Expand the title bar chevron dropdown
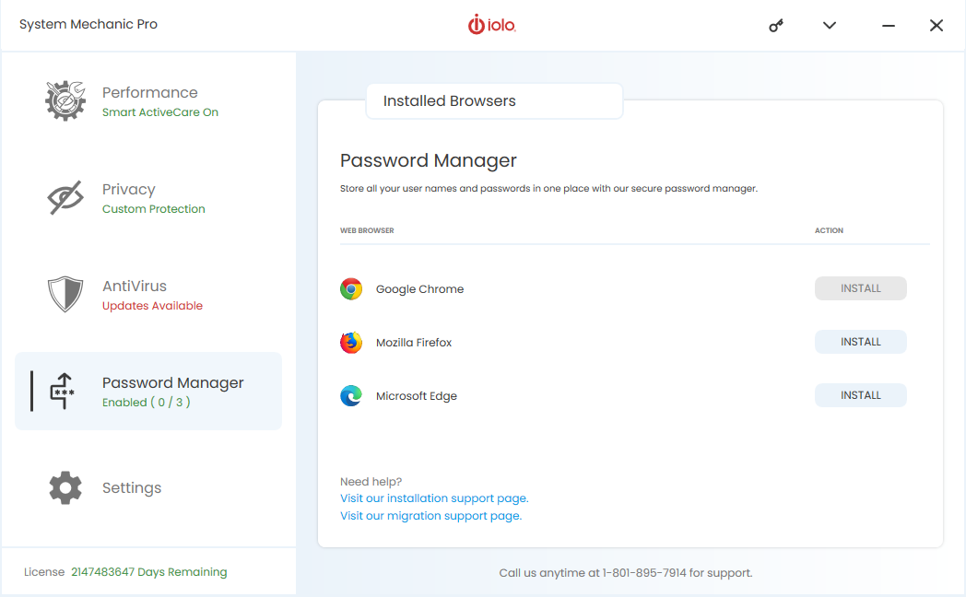 (830, 26)
